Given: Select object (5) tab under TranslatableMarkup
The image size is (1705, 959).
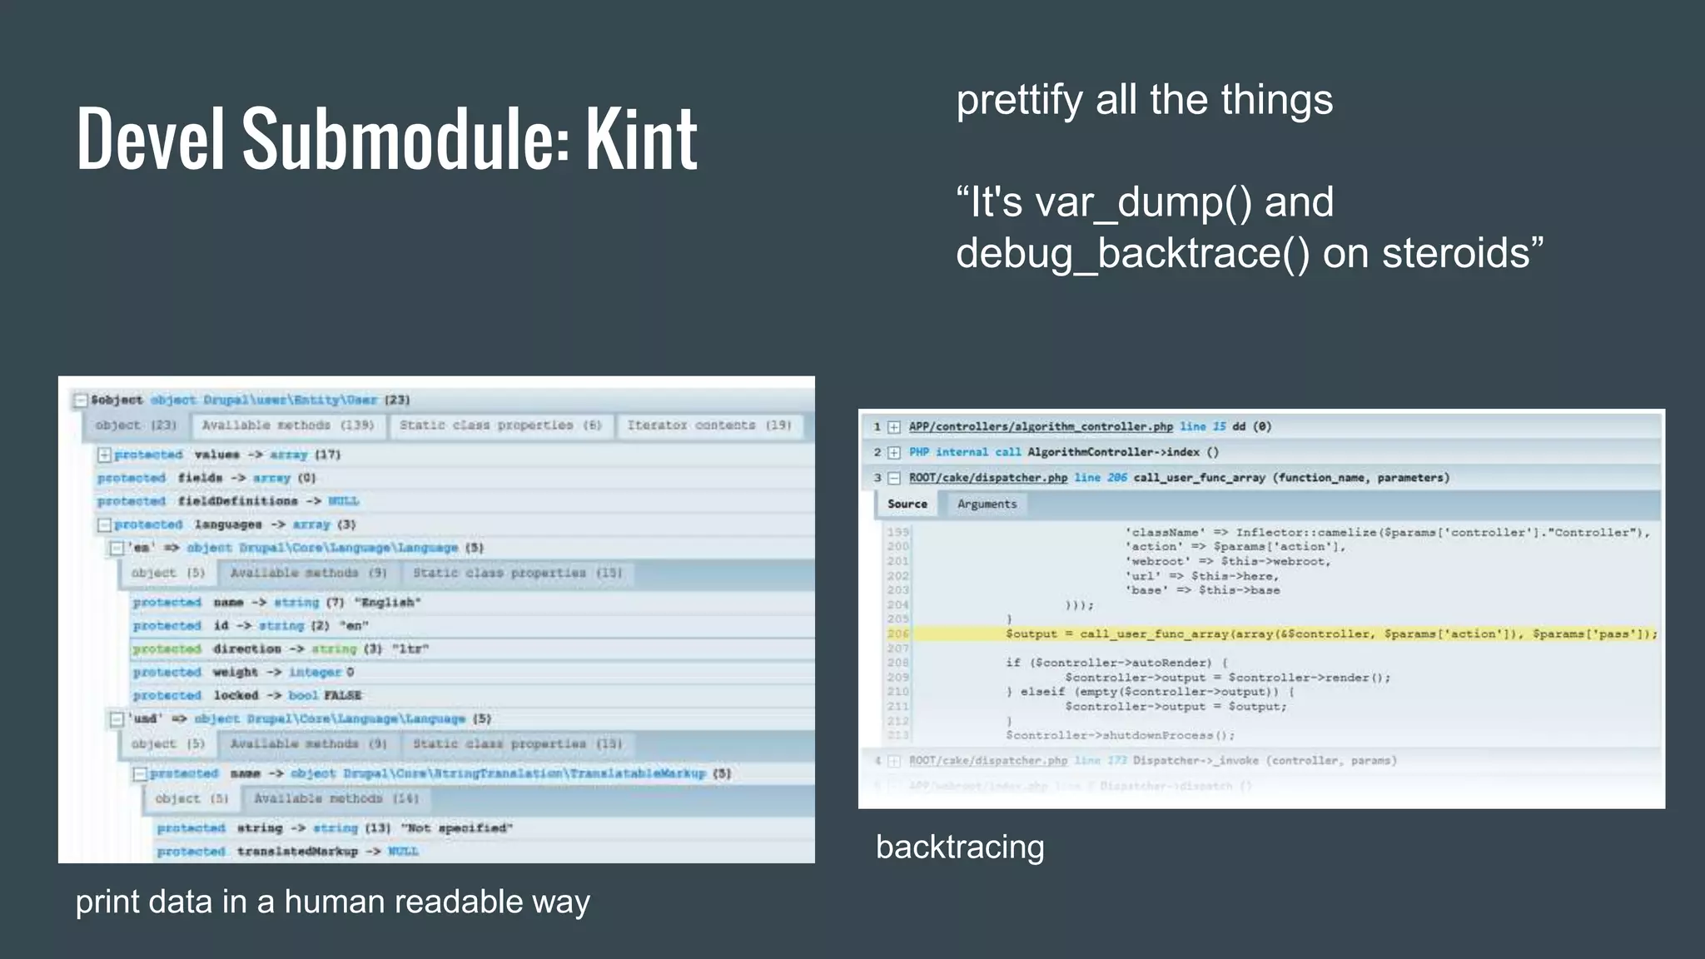Looking at the screenshot, I should [x=191, y=798].
